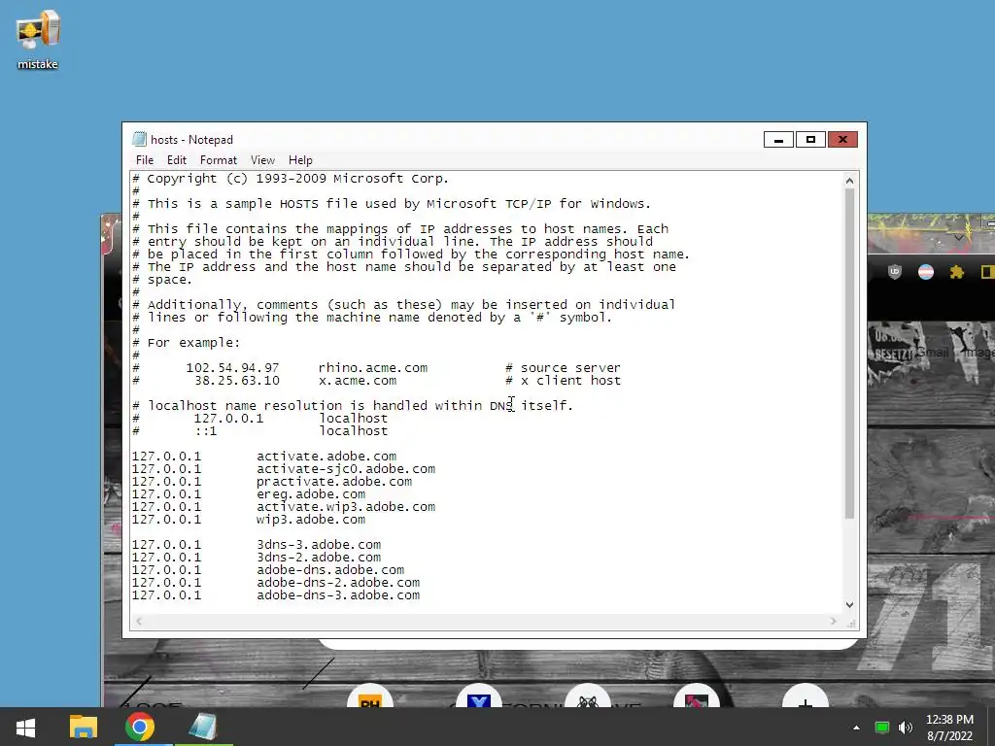The image size is (995, 746).
Task: Click the 'ereg.adobe.com' entry
Action: tap(311, 494)
